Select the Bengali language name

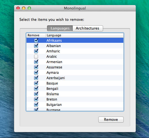pyautogui.click(x=52, y=89)
